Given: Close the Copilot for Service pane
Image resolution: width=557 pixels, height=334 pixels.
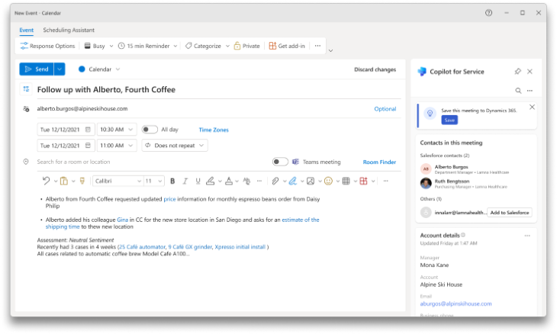Looking at the screenshot, I should (x=530, y=72).
